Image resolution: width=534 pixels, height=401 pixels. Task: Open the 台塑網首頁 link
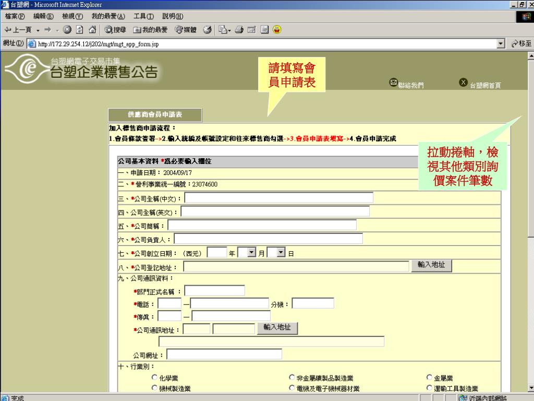(485, 85)
